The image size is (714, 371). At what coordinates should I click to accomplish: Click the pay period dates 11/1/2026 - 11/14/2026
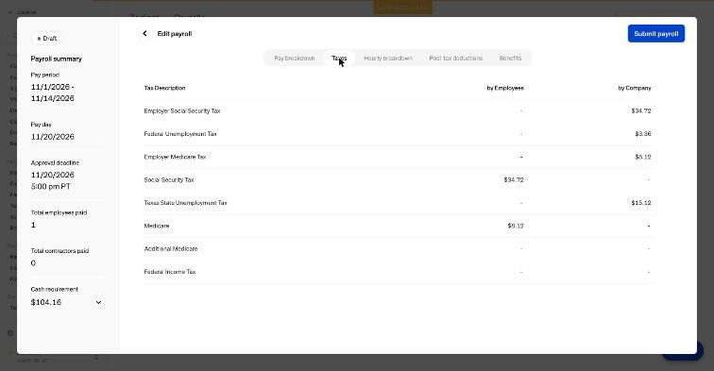[52, 93]
